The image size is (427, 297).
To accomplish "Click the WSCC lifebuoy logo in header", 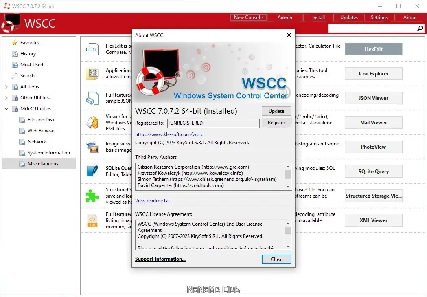I will pyautogui.click(x=11, y=23).
